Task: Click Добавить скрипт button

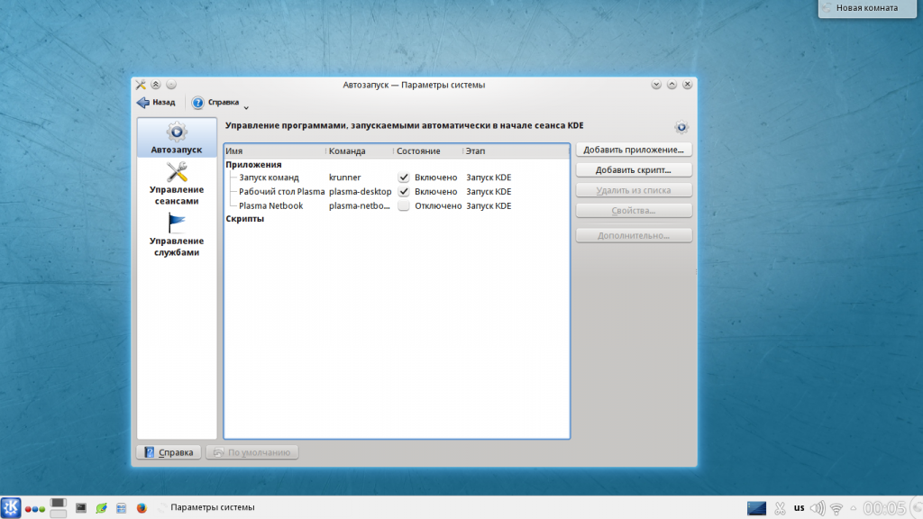Action: click(634, 170)
